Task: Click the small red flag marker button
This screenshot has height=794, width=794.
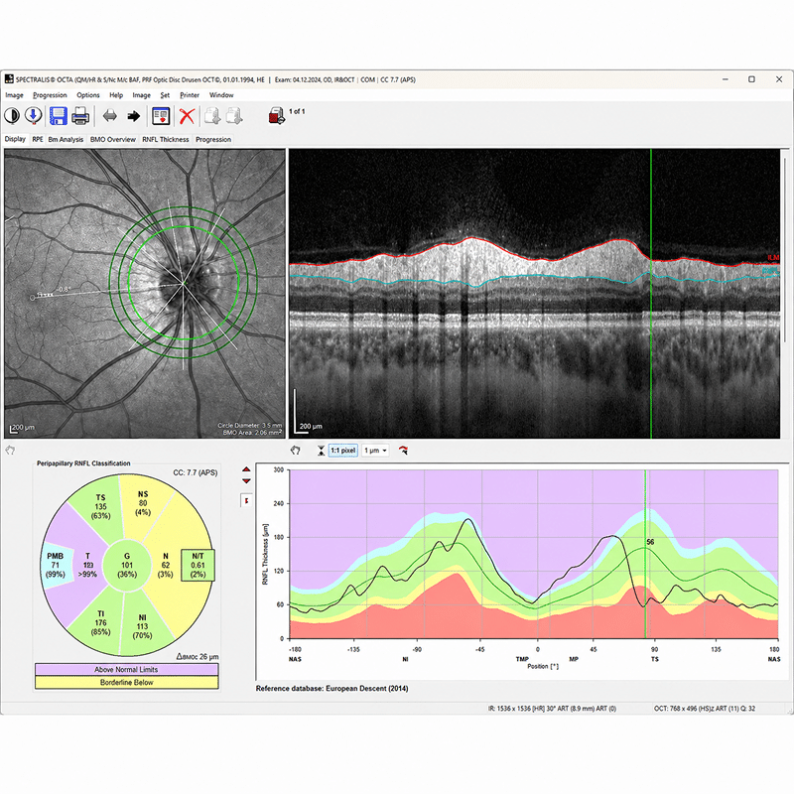Action: click(x=246, y=501)
